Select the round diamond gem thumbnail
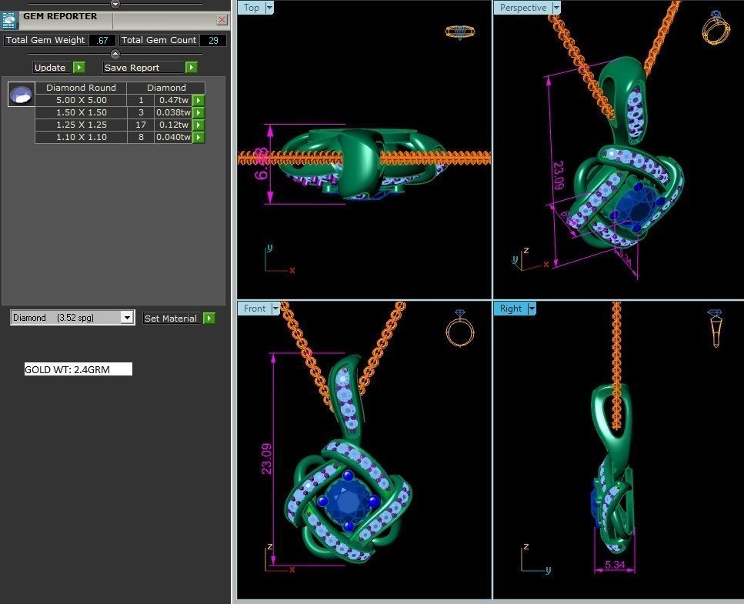Viewport: 744px width, 604px height. click(x=22, y=94)
